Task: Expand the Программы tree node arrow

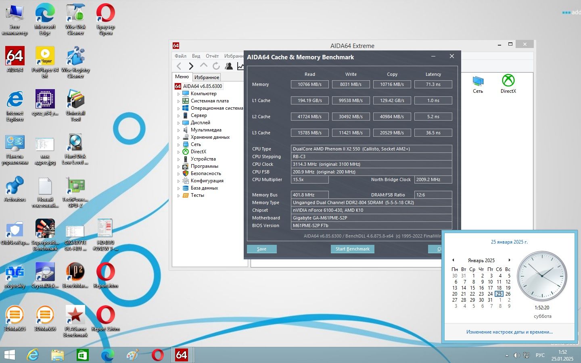Action: pos(178,167)
